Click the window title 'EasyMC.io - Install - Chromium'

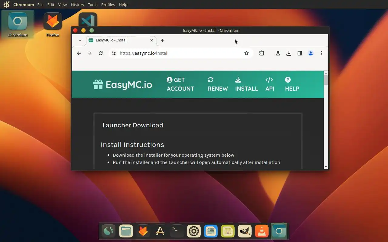click(211, 30)
